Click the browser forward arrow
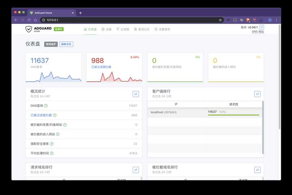292x195 pixels. pyautogui.click(x=23, y=20)
